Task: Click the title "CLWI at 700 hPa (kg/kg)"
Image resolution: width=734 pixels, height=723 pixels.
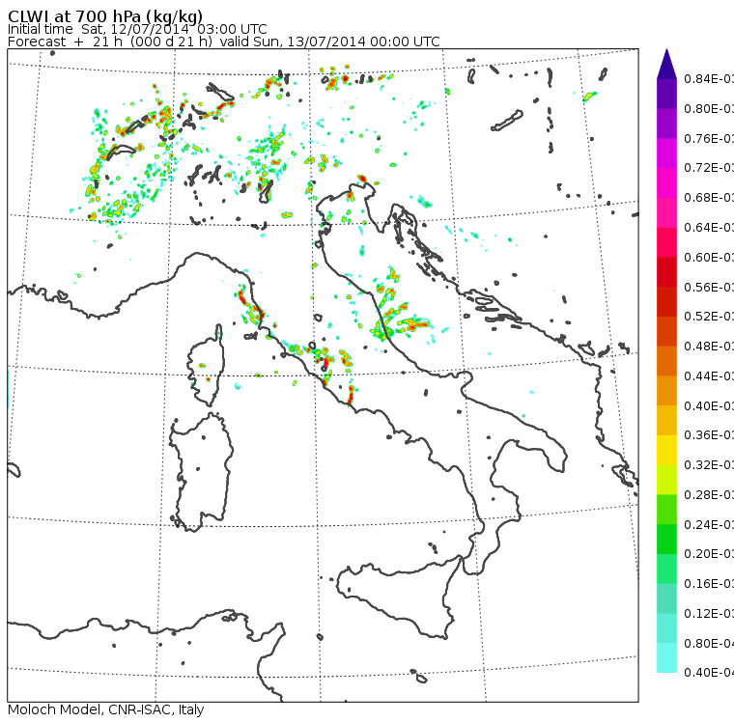Action: pos(105,15)
